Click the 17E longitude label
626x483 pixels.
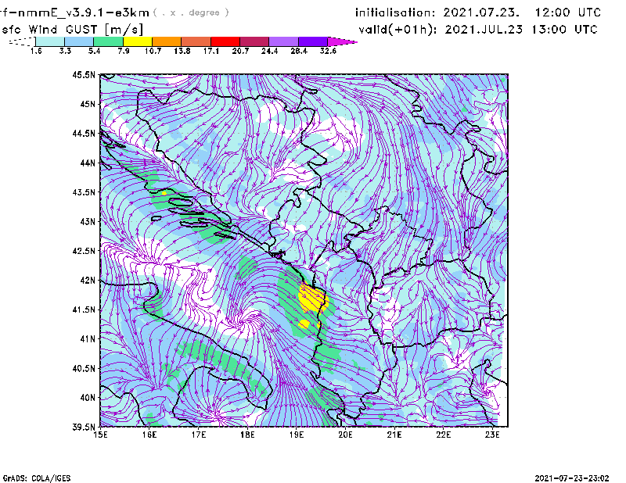tap(199, 435)
